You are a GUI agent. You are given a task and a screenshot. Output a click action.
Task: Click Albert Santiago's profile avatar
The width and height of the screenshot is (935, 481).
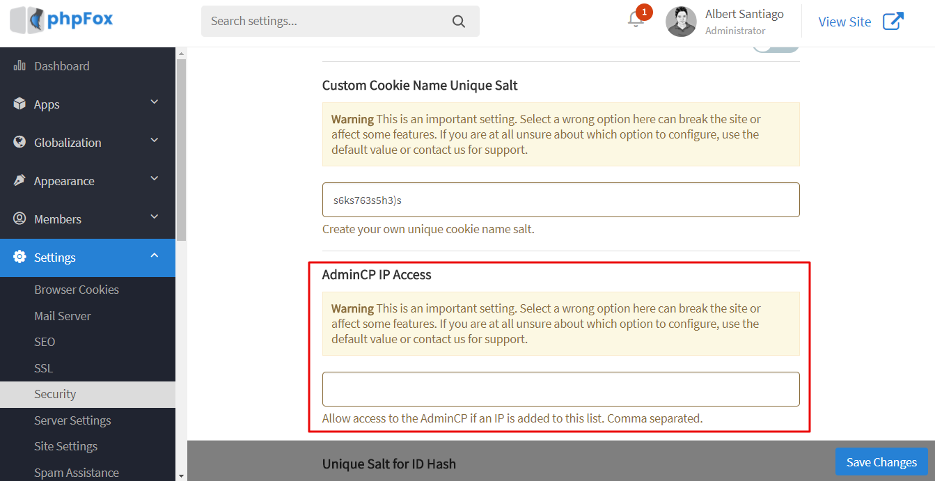click(681, 22)
